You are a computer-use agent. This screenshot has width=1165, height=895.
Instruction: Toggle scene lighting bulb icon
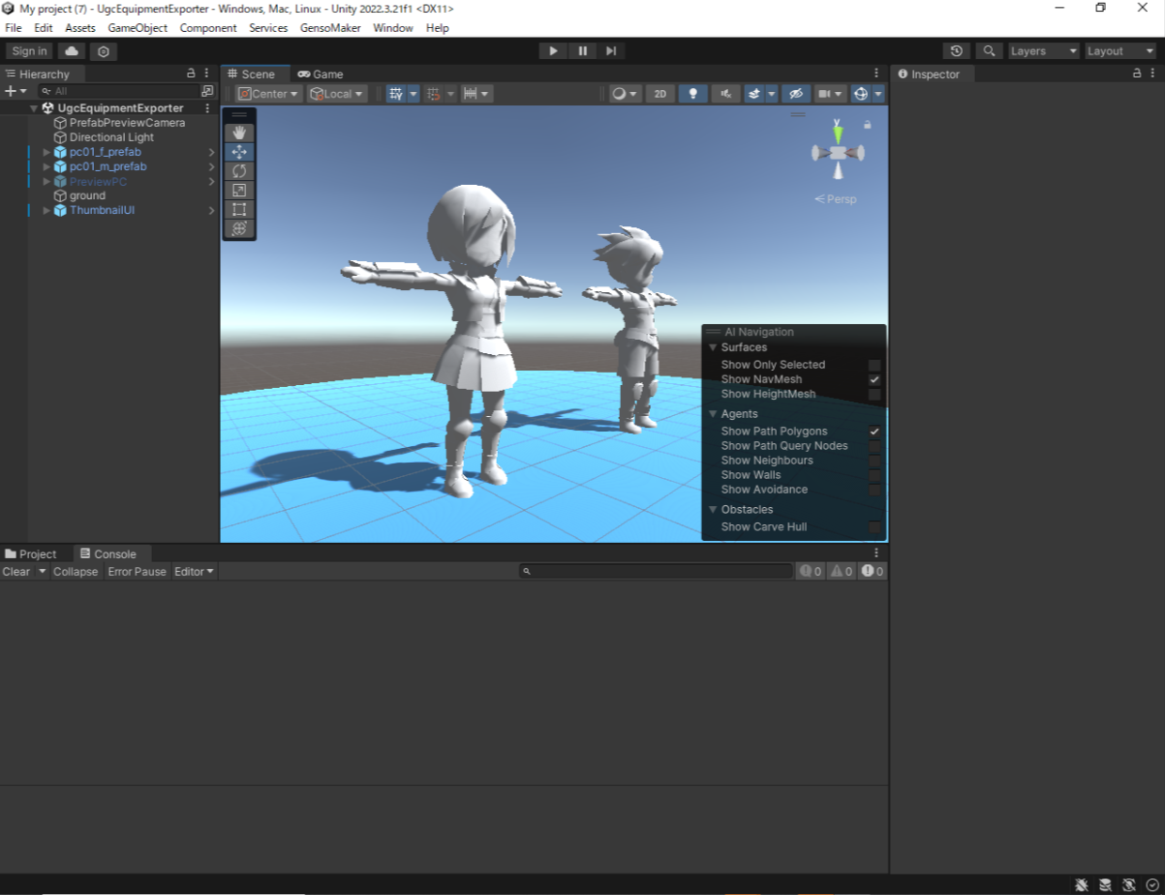692,94
